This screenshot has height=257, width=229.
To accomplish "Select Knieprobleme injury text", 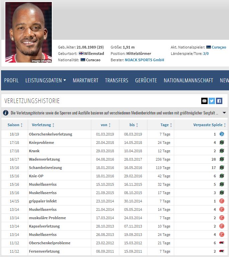I will 41,143.
